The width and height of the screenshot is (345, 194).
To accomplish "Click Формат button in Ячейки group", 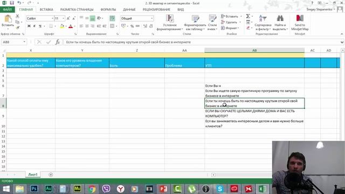I will (x=230, y=28).
